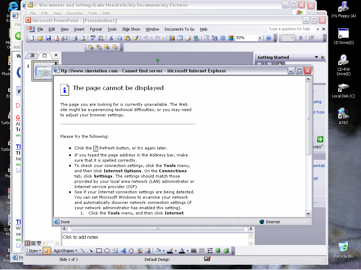
Task: Insert a Text Box from Drawing toolbar
Action: pyautogui.click(x=115, y=251)
